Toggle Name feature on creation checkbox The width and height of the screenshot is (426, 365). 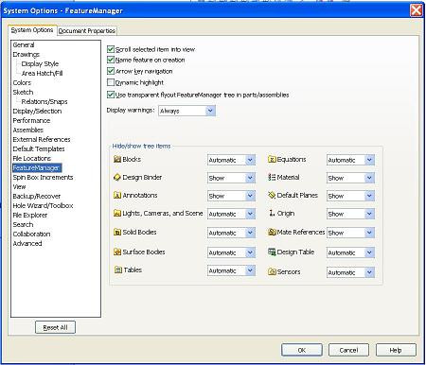111,60
